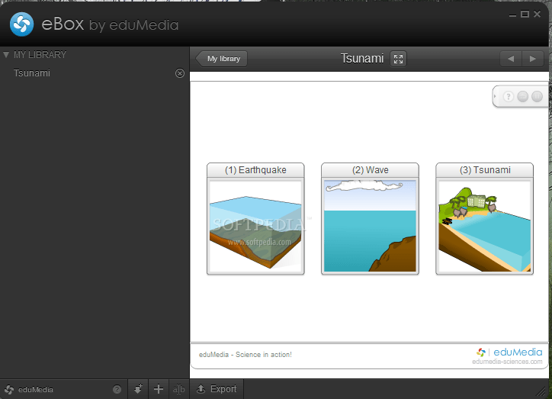Click the (3) Tsunami heading label

pos(485,170)
